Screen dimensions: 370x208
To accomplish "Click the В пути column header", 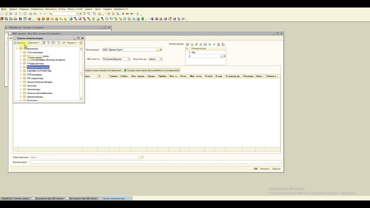I will click(x=209, y=76).
